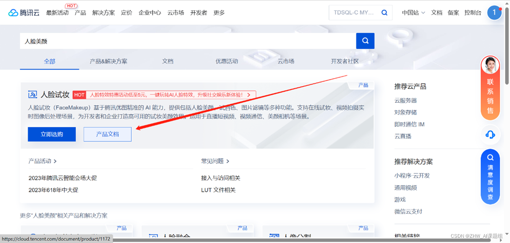Open the 解决方案 navigation menu

103,13
